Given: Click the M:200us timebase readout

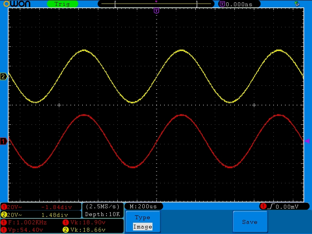Looking at the screenshot, I should tap(143, 206).
